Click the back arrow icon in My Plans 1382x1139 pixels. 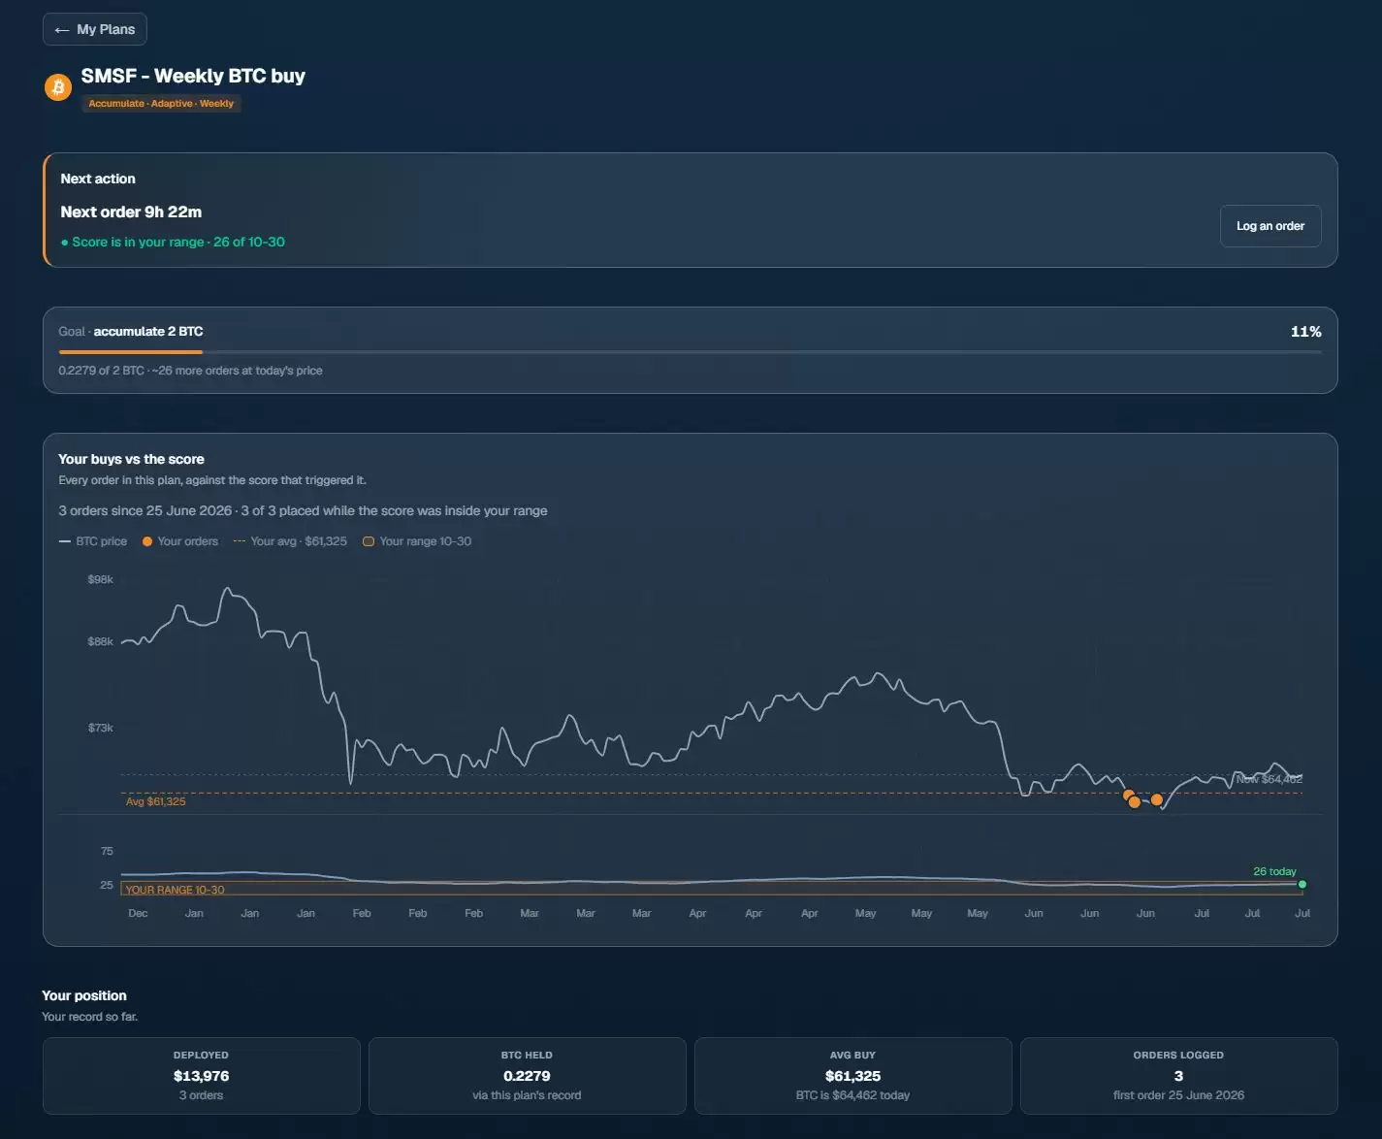pyautogui.click(x=62, y=30)
